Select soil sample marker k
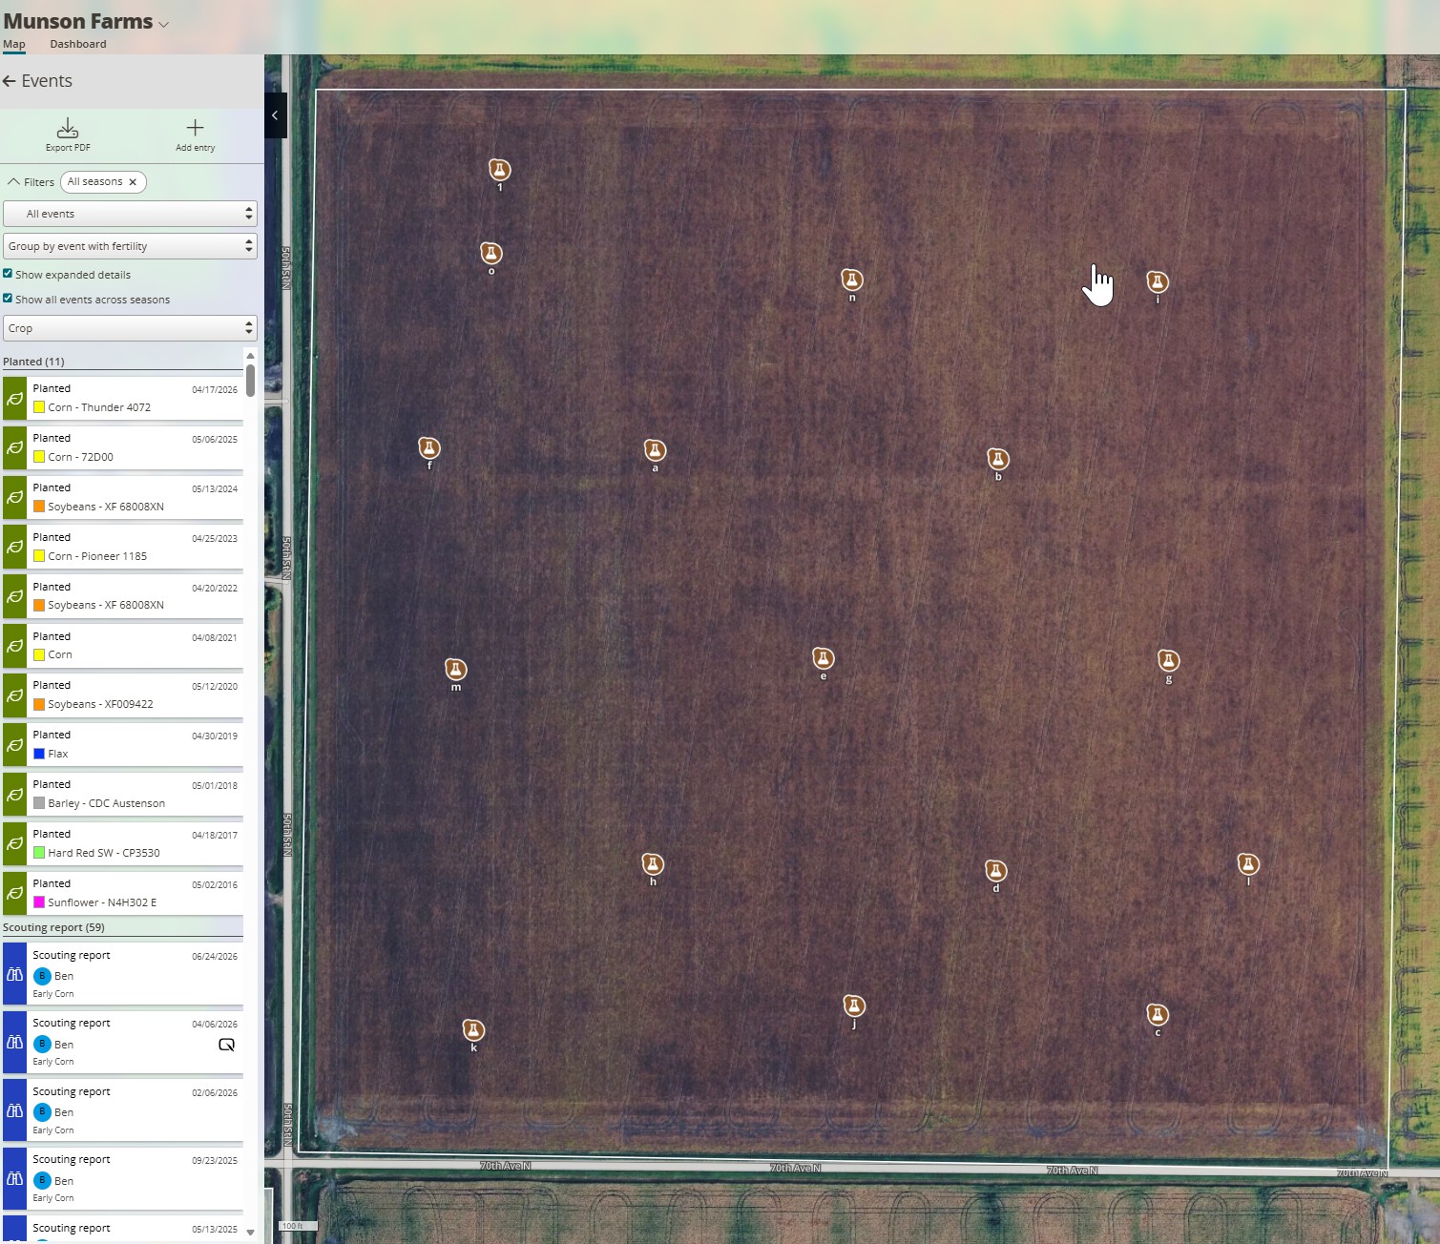The height and width of the screenshot is (1244, 1440). [473, 1029]
